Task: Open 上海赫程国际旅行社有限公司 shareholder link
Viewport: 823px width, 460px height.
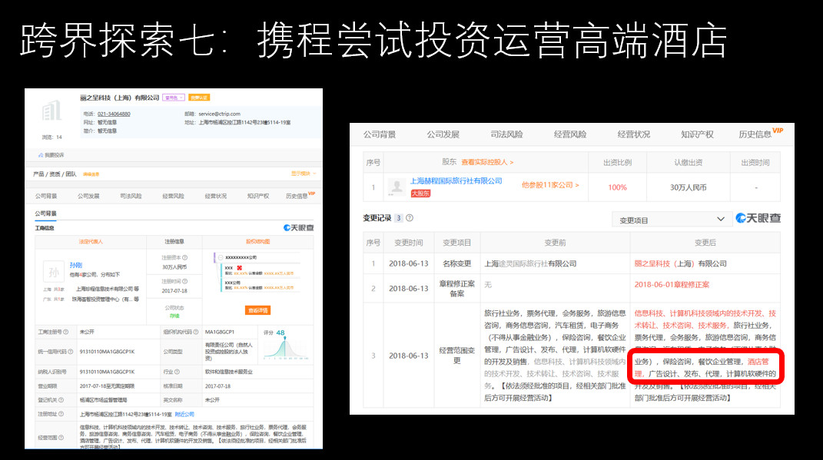Action: tap(456, 181)
